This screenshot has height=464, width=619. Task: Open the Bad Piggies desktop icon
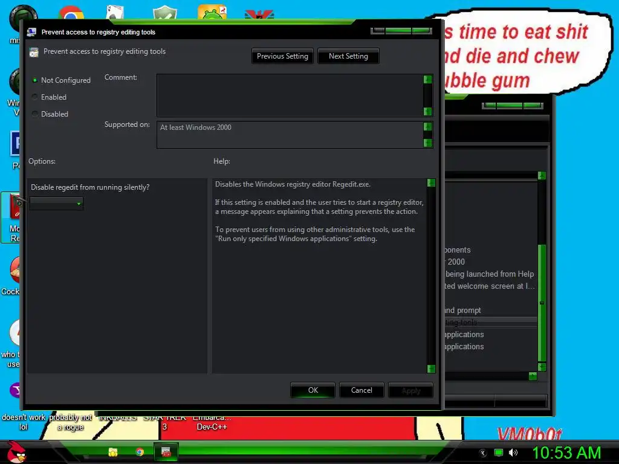coord(212,12)
